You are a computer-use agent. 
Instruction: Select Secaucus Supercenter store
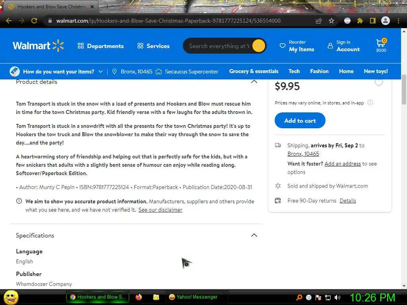point(187,71)
